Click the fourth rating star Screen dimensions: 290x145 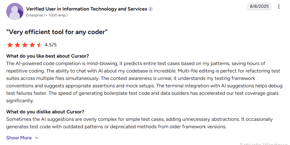(x=32, y=45)
